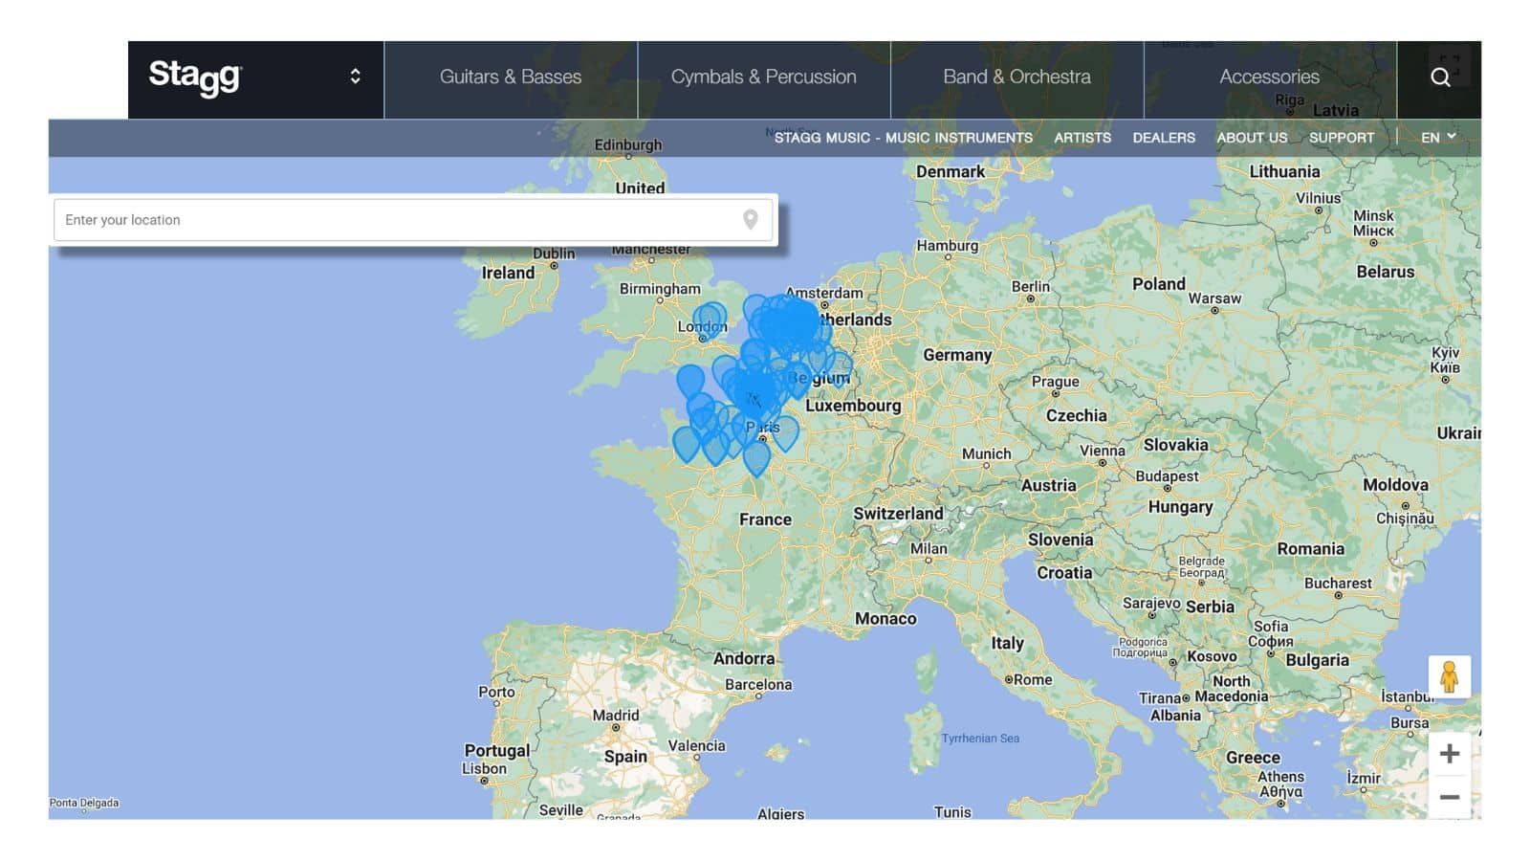Click the Rome city label

pos(1032,680)
